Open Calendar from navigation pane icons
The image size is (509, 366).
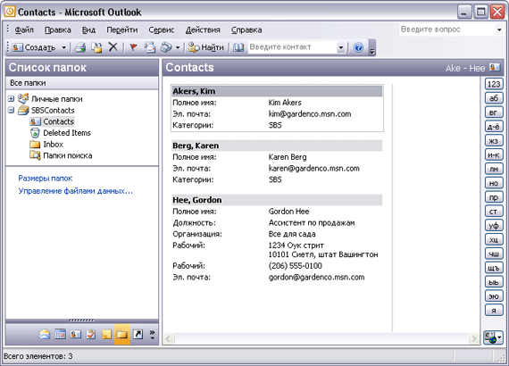point(60,334)
